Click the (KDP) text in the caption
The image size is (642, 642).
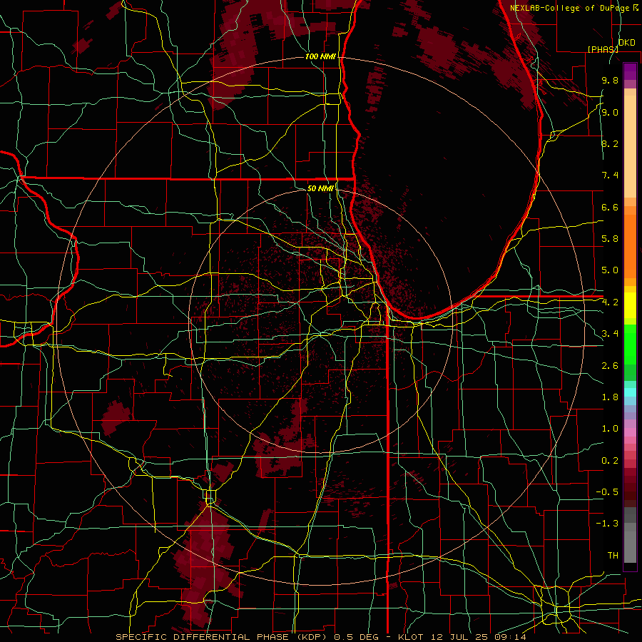click(x=310, y=637)
